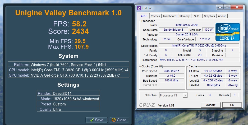Open the Mainboard tab in CPU-Z
The width and height of the screenshot is (248, 125).
(170, 16)
